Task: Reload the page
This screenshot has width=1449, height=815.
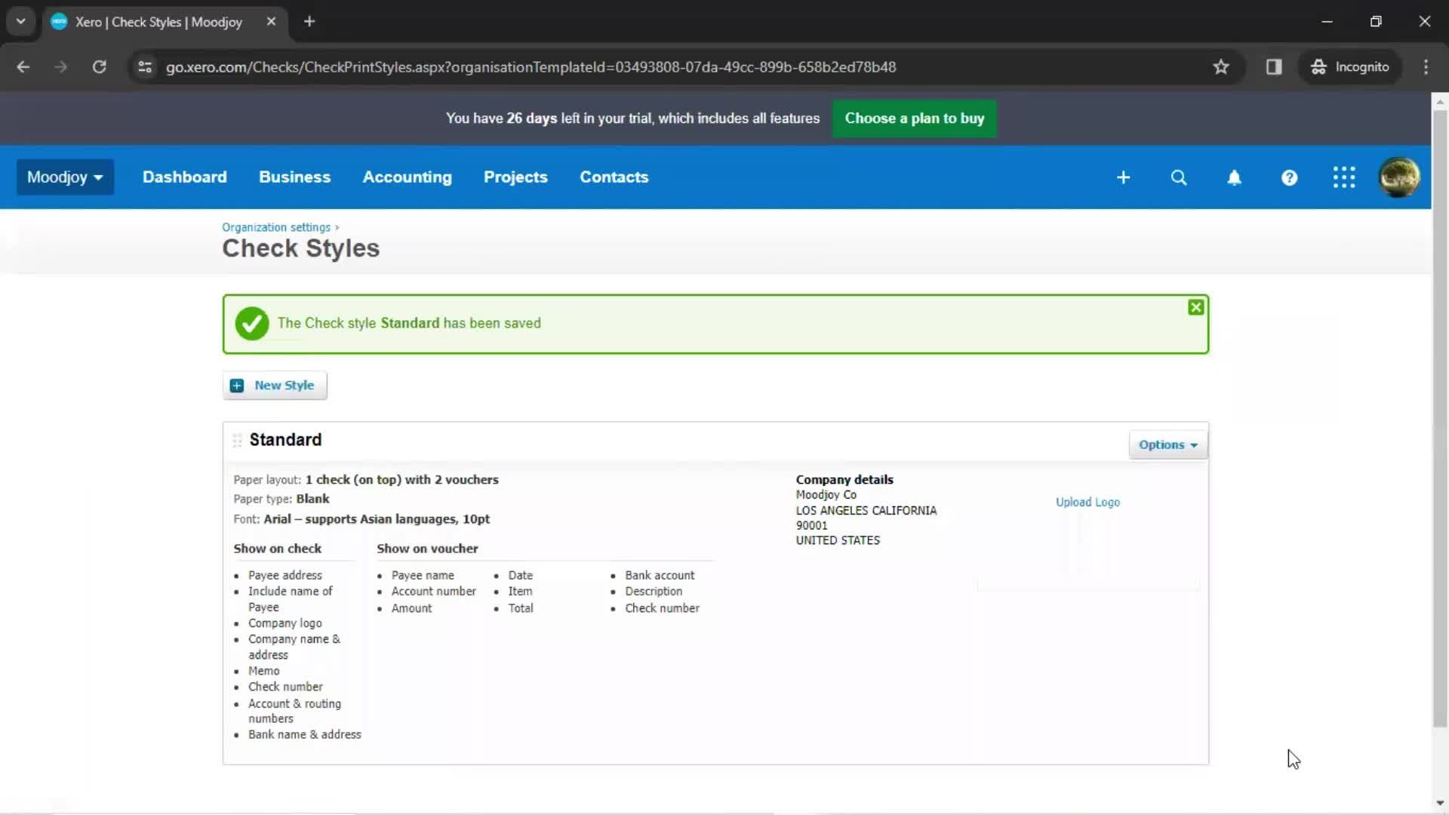Action: [99, 67]
